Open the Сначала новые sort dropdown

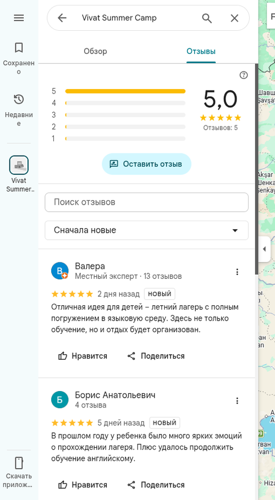(x=146, y=230)
